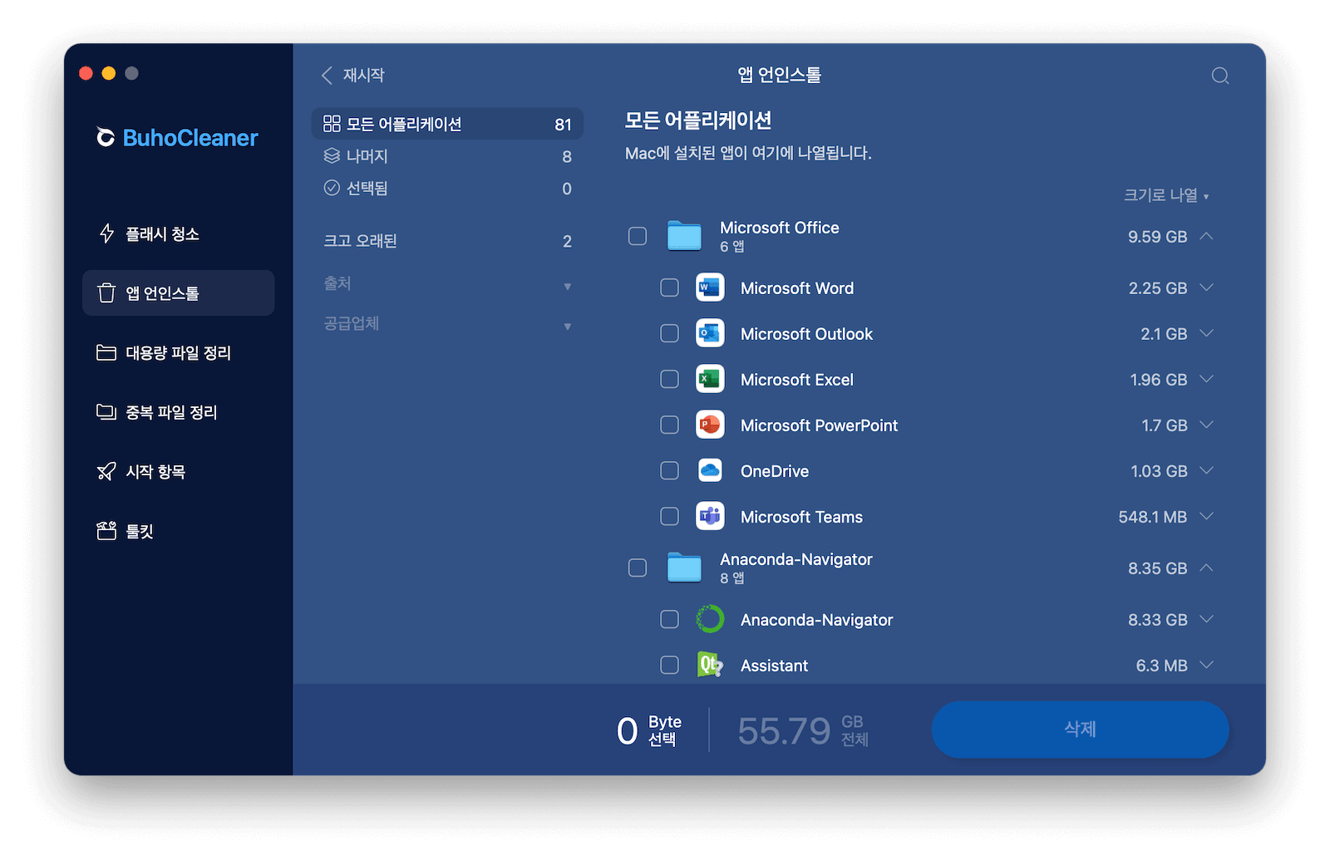This screenshot has width=1330, height=860.
Task: Open 대용량 파일 정리 in the sidebar
Action: click(178, 352)
